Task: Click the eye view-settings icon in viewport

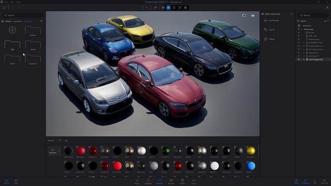Action: tap(253, 16)
